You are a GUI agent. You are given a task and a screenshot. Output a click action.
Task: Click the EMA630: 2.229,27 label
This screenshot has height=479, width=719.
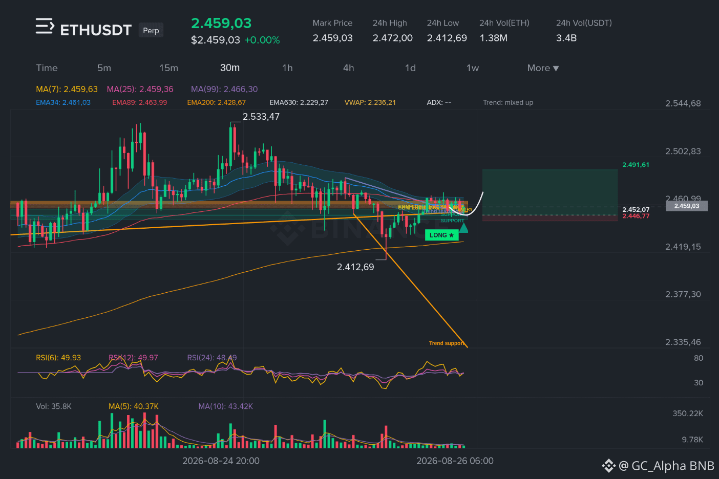click(x=299, y=102)
